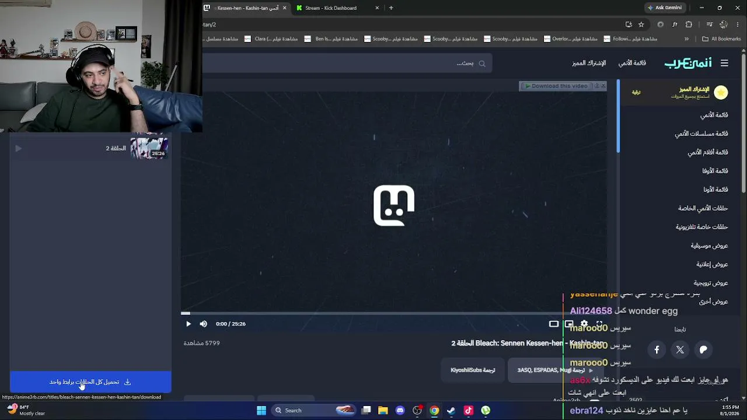
Task: Click the Ask Gemini button
Action: coord(664,8)
